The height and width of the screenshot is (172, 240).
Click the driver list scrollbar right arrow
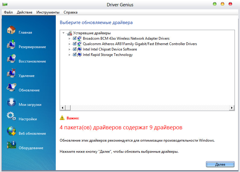[x=232, y=108]
